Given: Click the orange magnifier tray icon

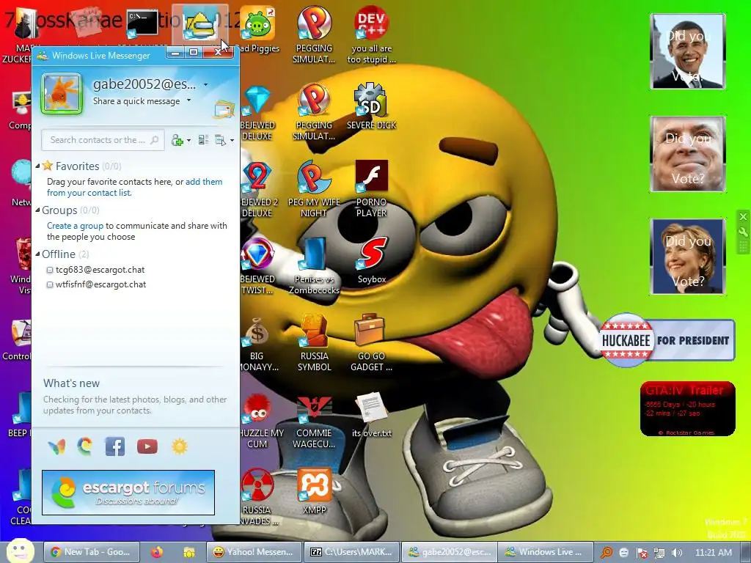Looking at the screenshot, I should [x=607, y=553].
